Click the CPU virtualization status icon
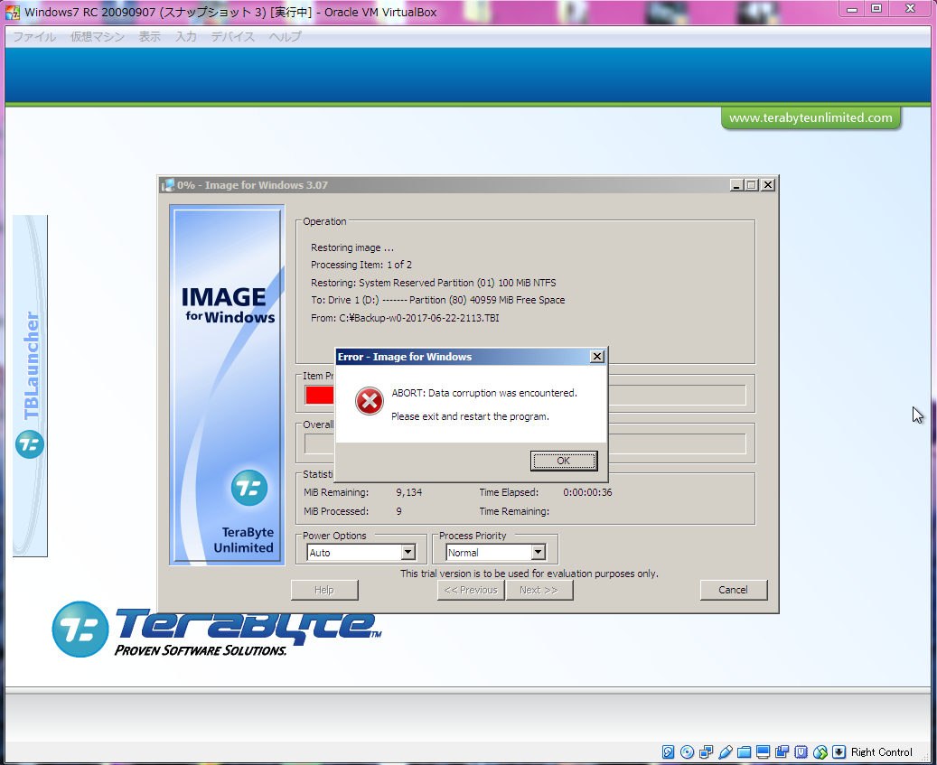Viewport: 937px width, 765px height. [x=801, y=751]
